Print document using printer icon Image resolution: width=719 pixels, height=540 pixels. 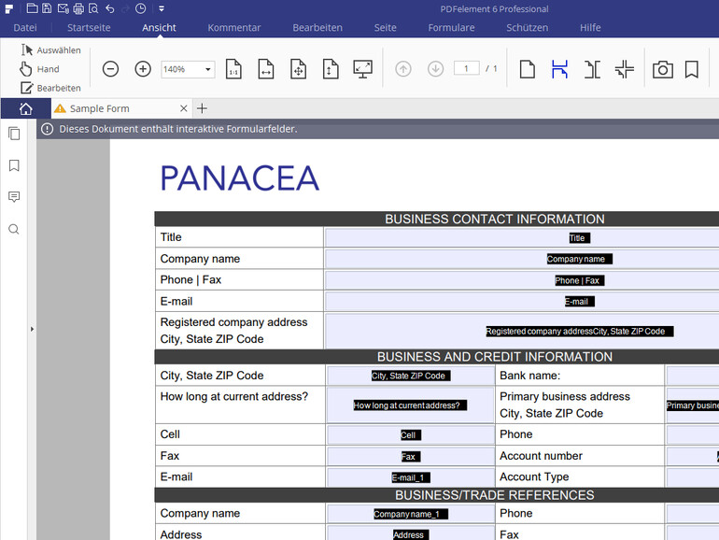pos(78,8)
